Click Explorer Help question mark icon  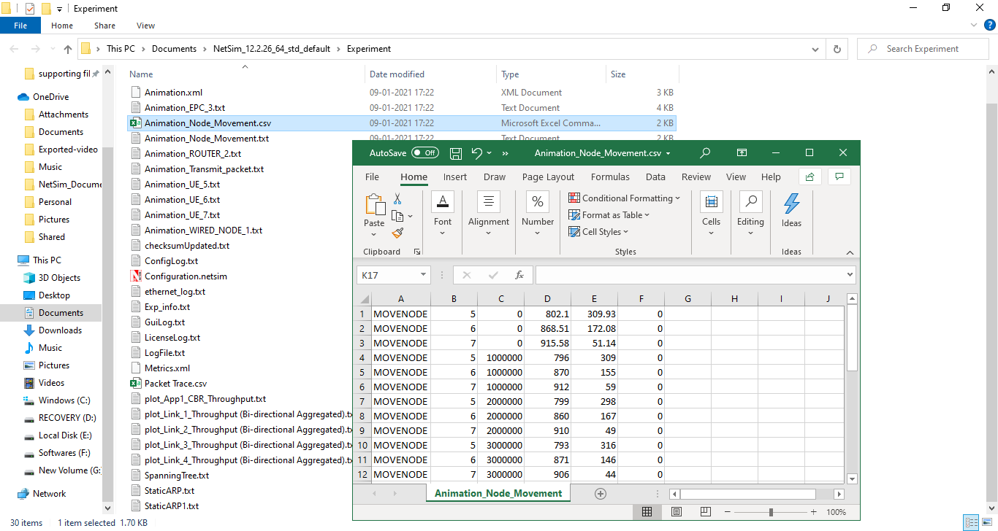tap(989, 25)
